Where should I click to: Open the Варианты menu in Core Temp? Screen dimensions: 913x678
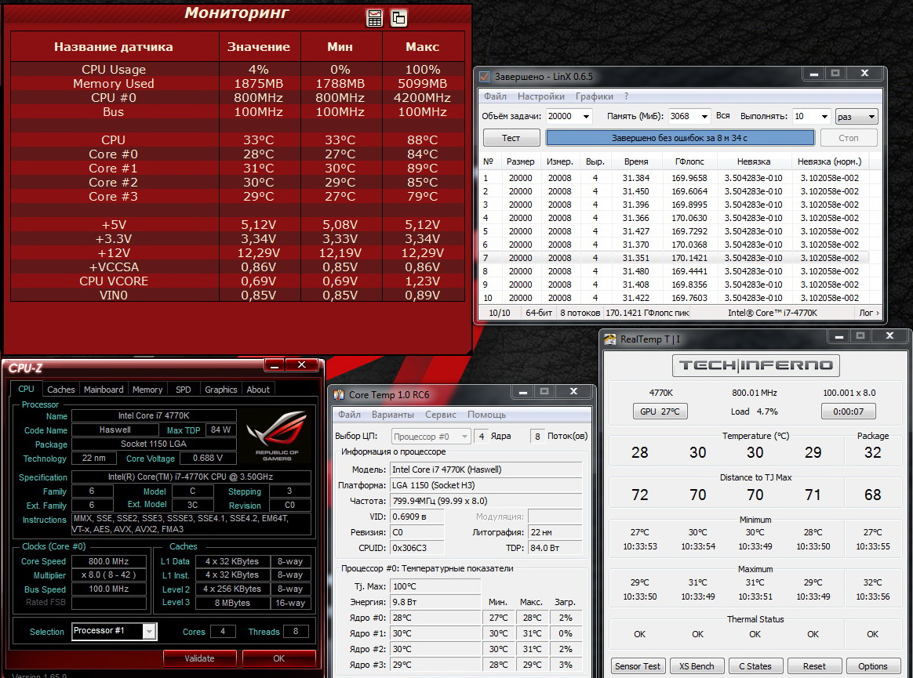(x=392, y=415)
